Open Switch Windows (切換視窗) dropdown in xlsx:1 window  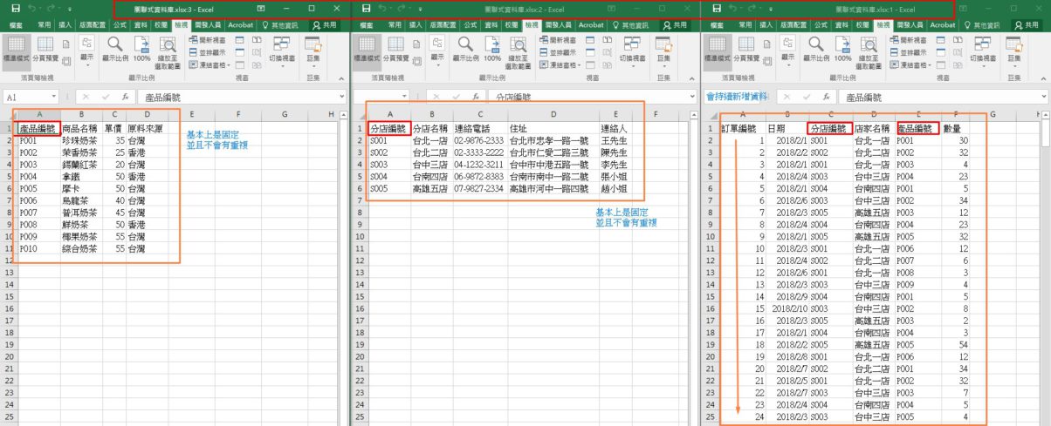coord(983,52)
